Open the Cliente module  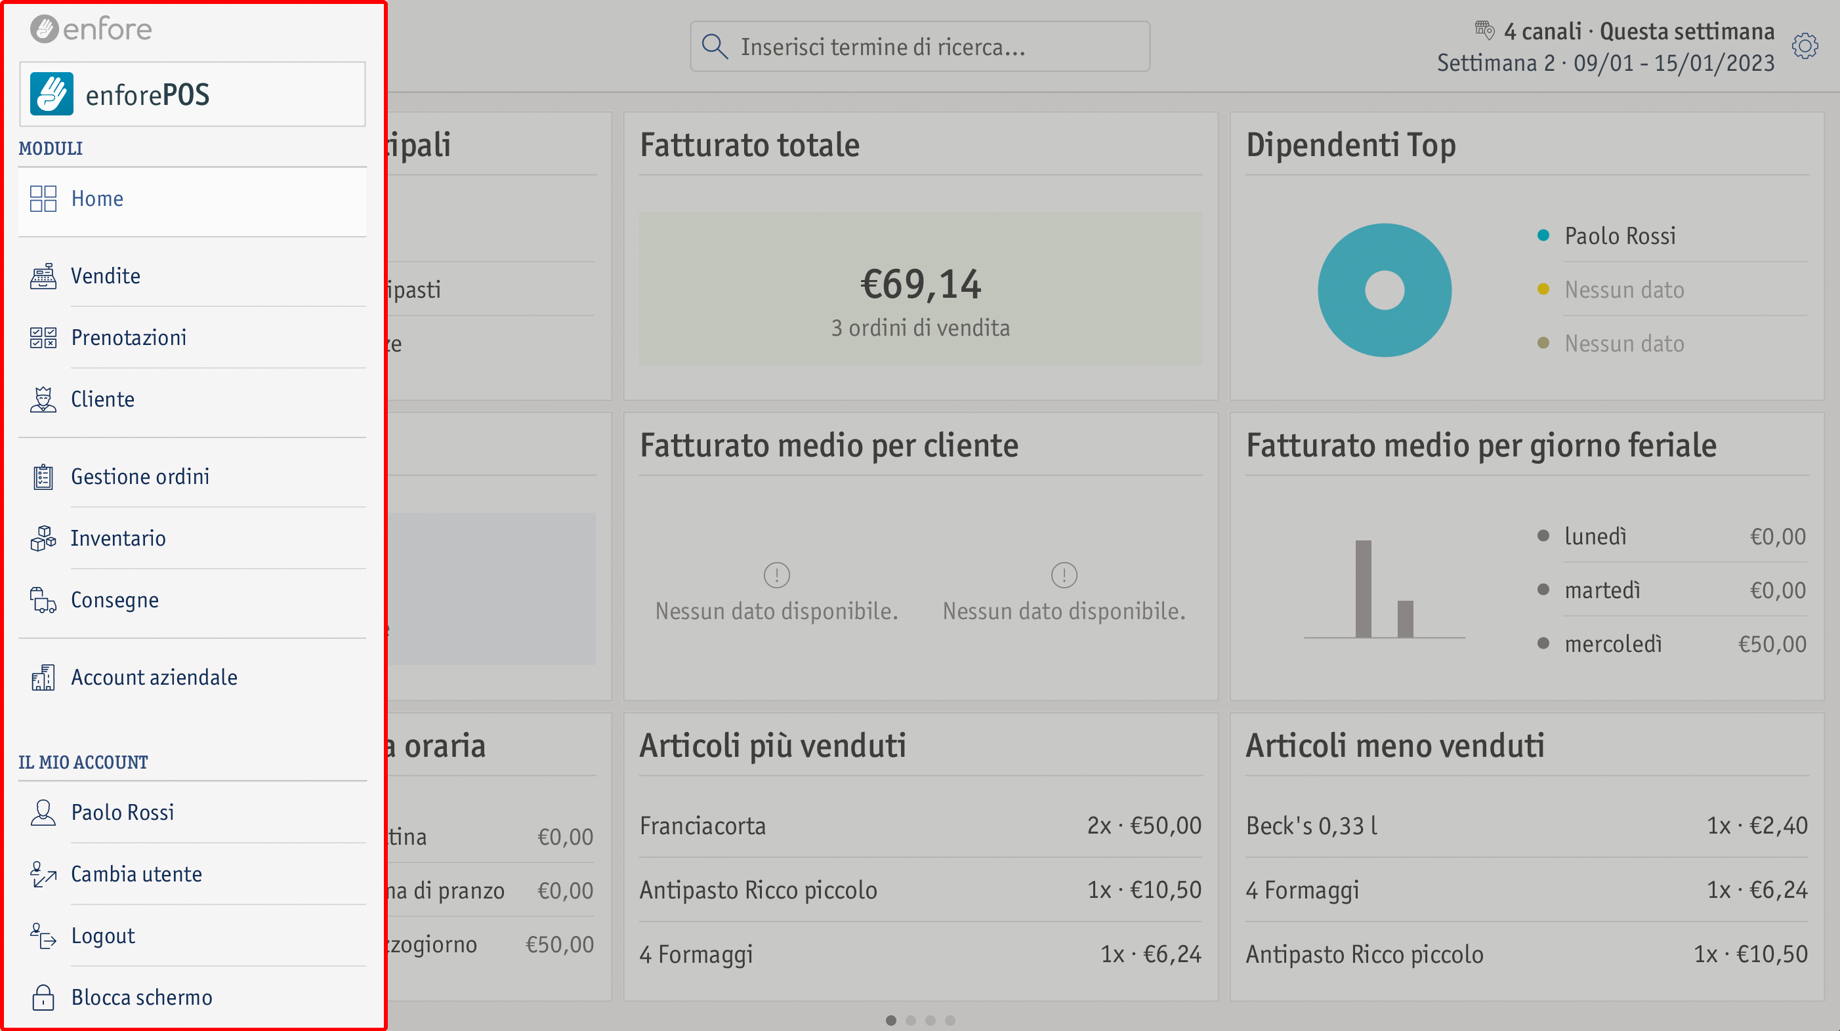[192, 399]
